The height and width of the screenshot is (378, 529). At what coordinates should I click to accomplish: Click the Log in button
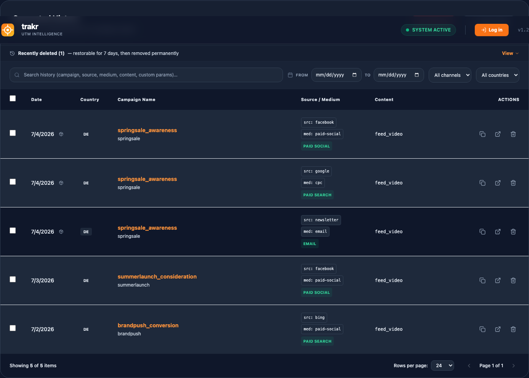point(492,30)
